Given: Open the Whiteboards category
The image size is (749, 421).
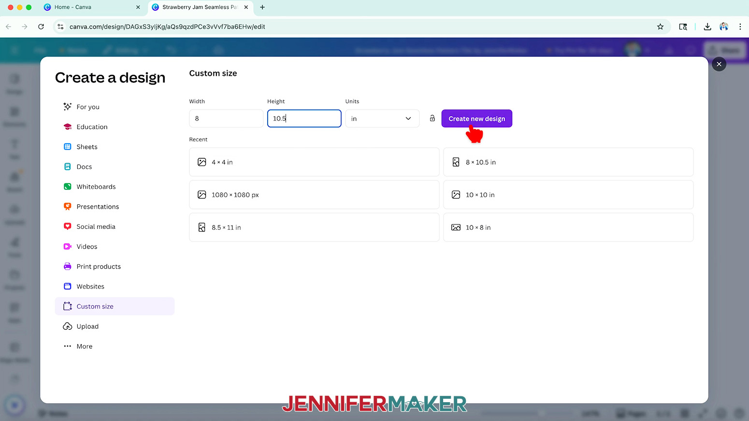Looking at the screenshot, I should pos(115,187).
